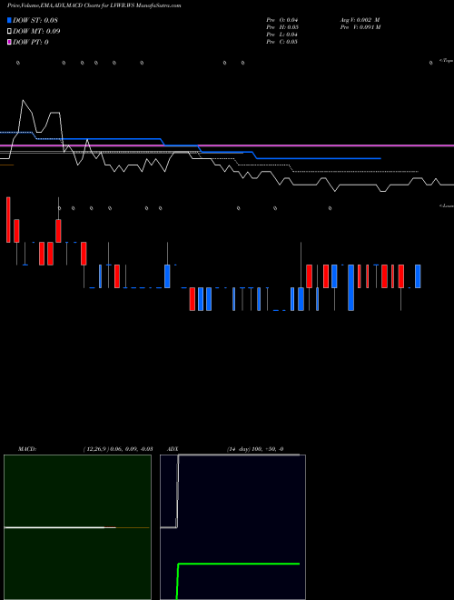Screen dimensions: 454x600
Task: Select the 'DOW ST: 0.08' label
Action: click(x=35, y=20)
